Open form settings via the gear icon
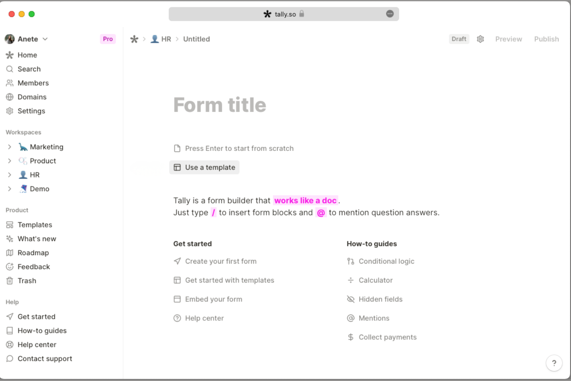This screenshot has height=381, width=571. coord(480,39)
